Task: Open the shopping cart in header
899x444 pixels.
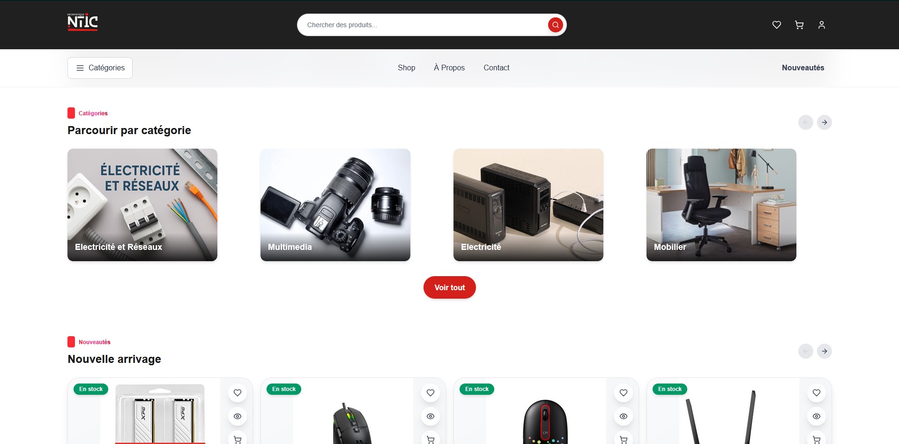Action: click(799, 25)
